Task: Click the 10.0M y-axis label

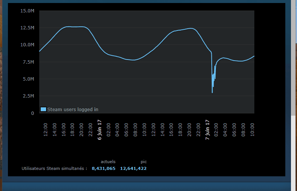Action: tap(27, 45)
